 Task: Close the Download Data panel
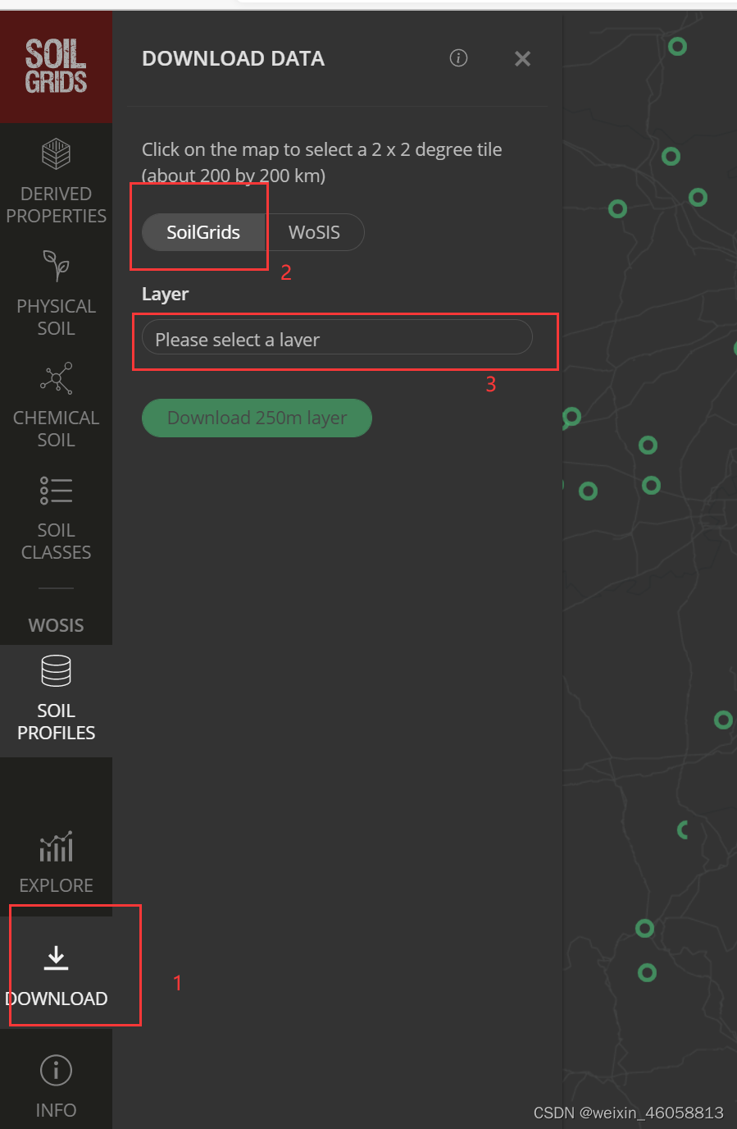(x=522, y=59)
